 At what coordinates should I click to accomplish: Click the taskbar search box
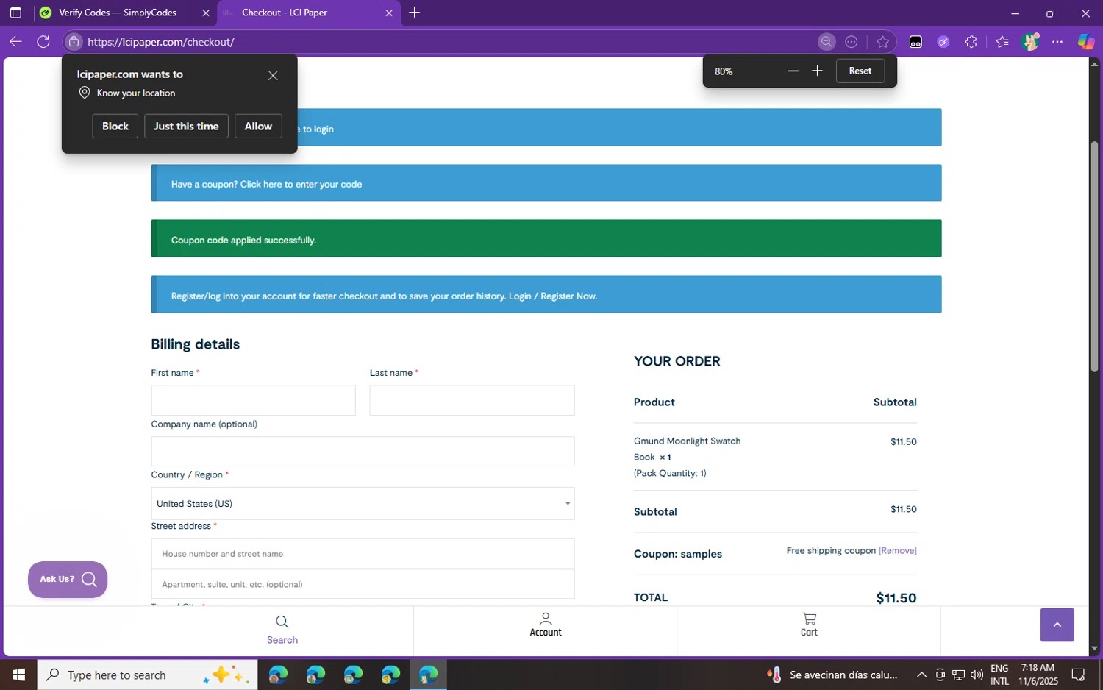click(x=147, y=675)
